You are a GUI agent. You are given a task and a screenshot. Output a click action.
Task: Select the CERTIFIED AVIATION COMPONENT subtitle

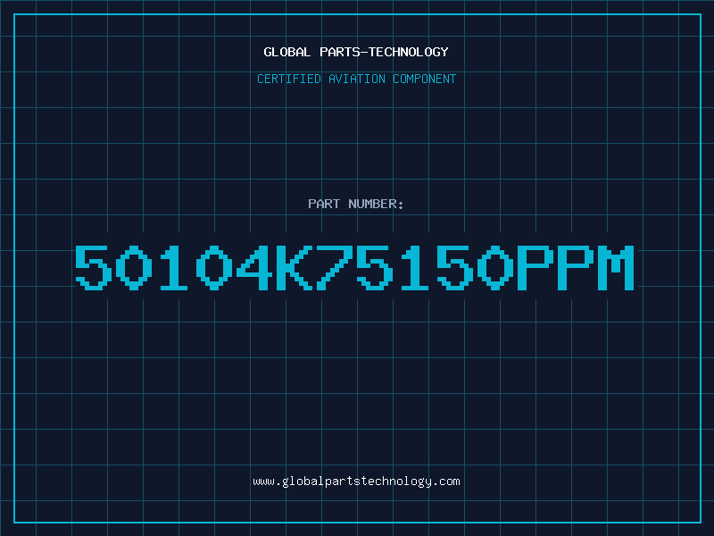click(356, 79)
